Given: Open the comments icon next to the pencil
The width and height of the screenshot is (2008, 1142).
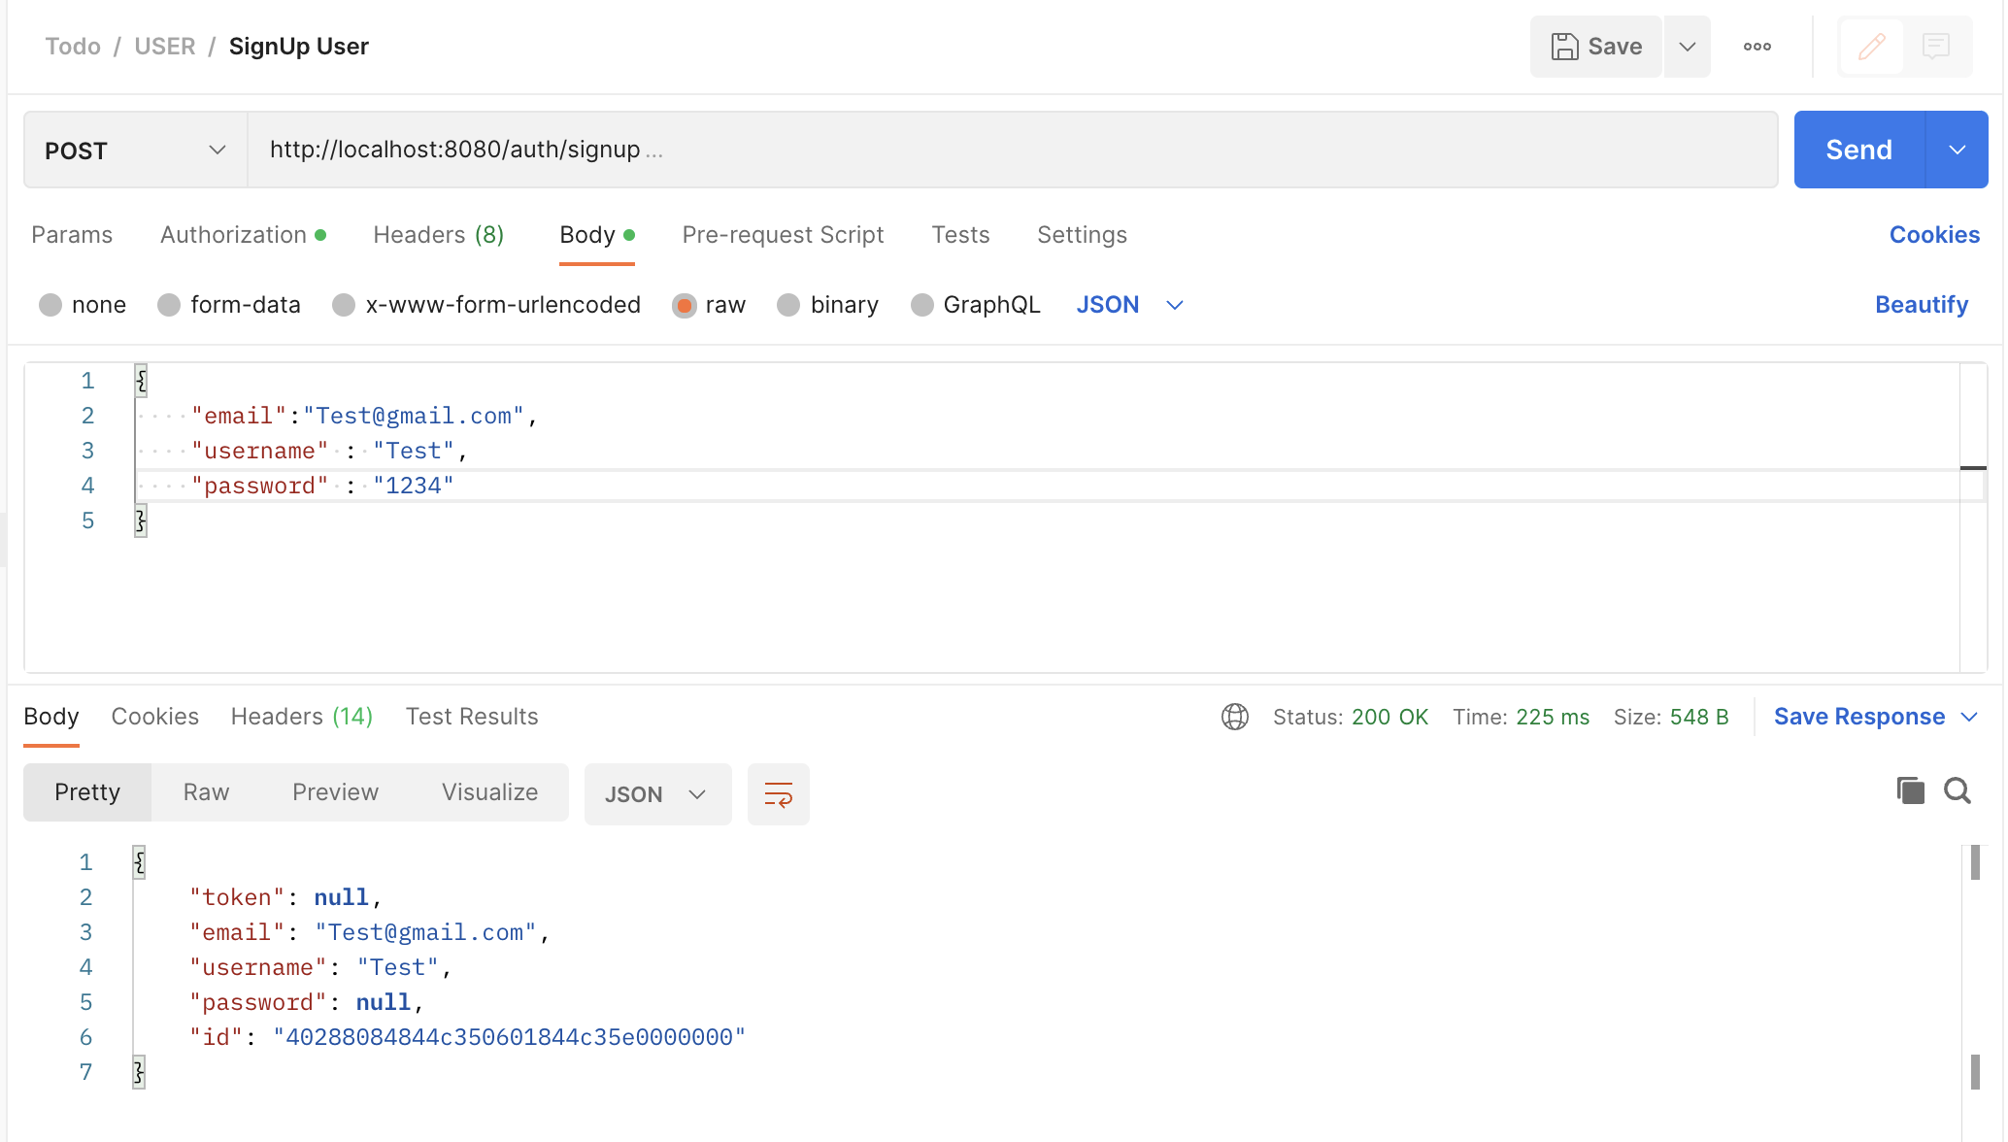Looking at the screenshot, I should tap(1937, 46).
